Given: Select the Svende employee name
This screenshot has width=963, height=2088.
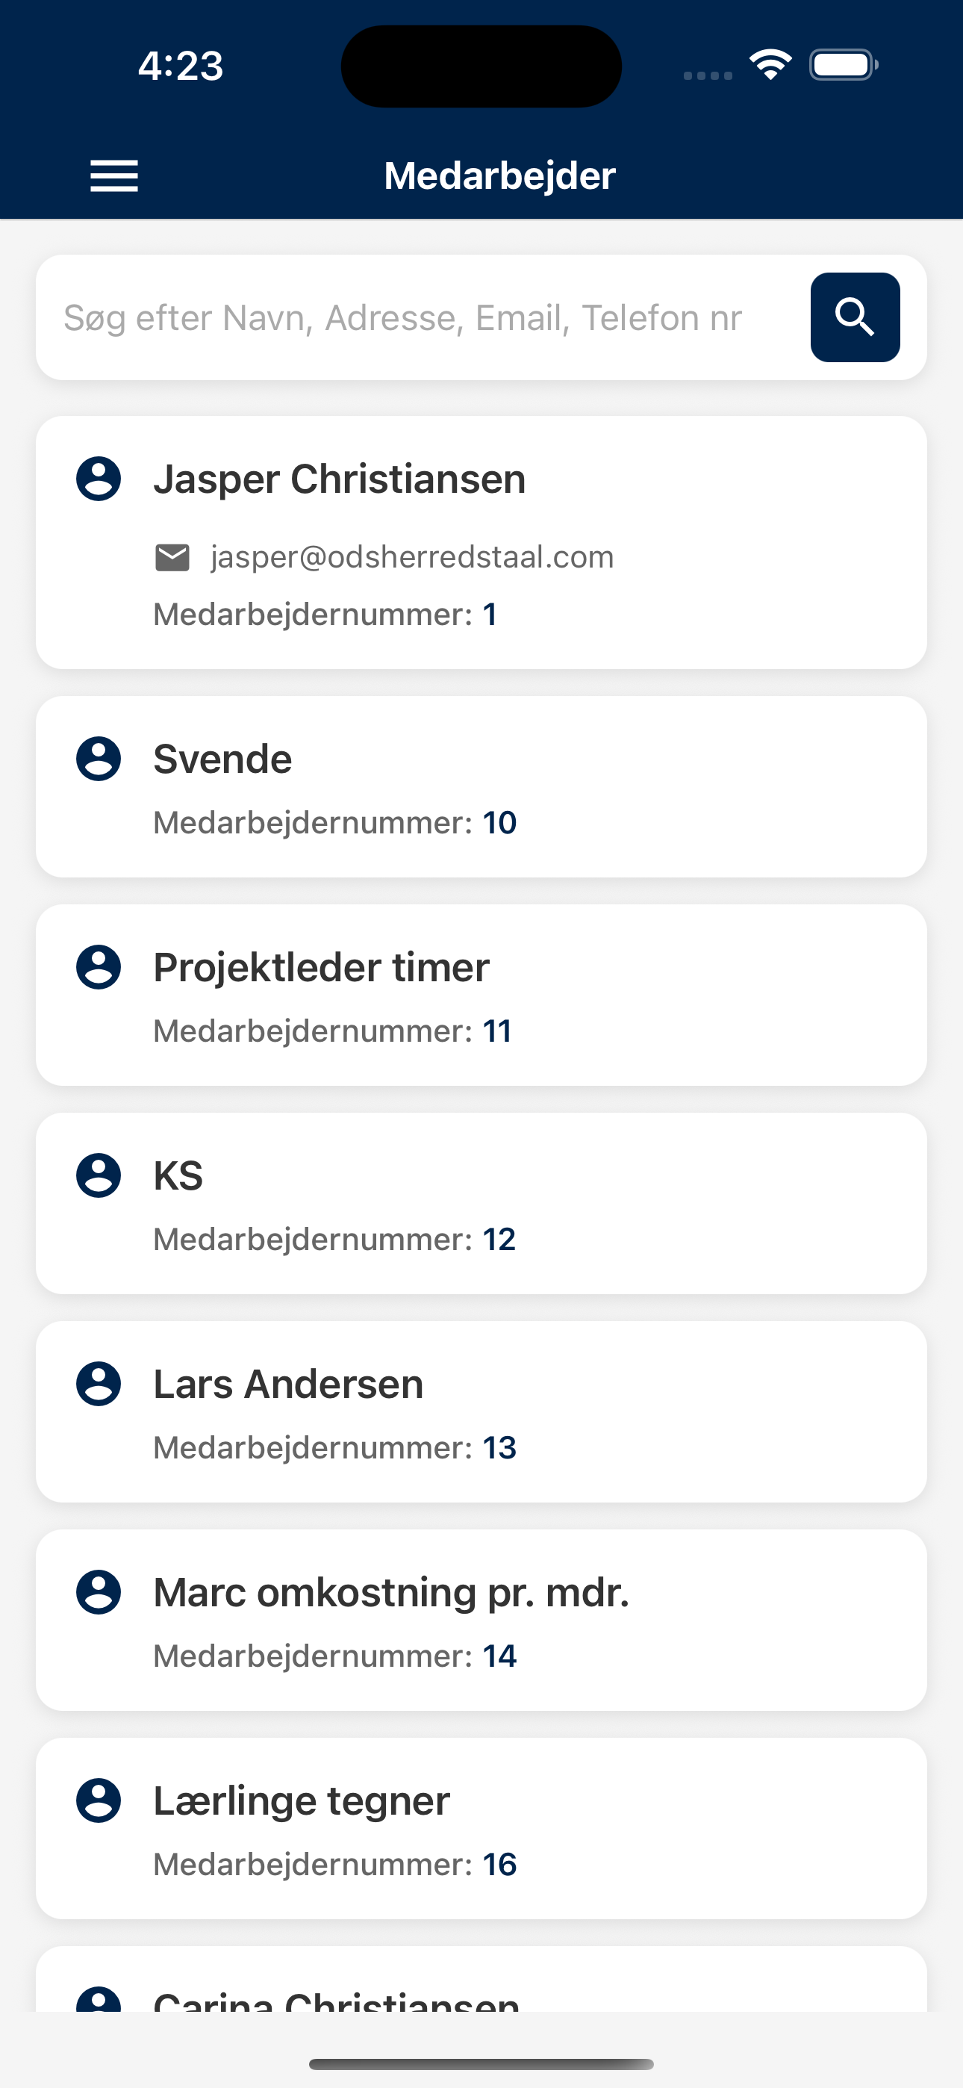Looking at the screenshot, I should coord(223,759).
